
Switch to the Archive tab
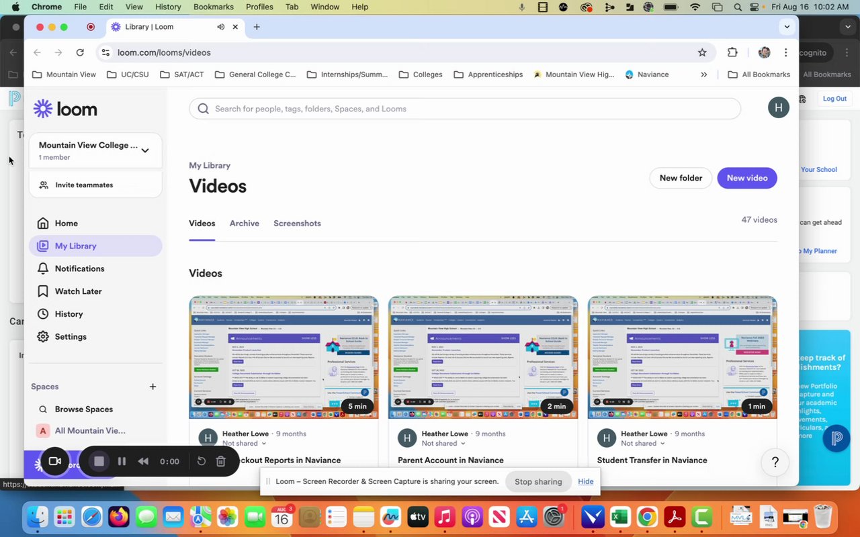tap(245, 224)
